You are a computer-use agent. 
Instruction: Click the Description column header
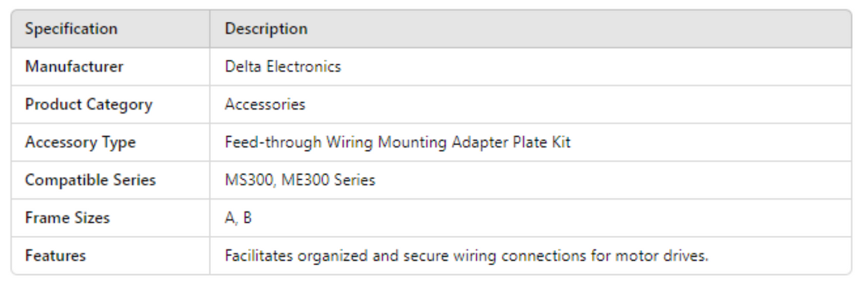click(266, 29)
